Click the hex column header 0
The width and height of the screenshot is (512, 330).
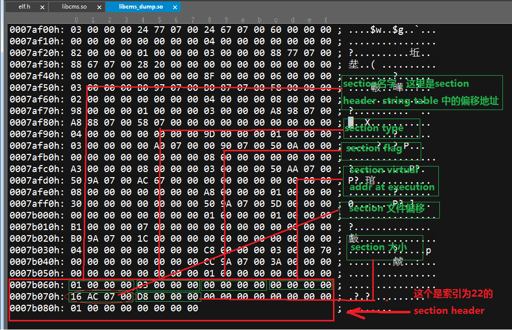point(76,19)
